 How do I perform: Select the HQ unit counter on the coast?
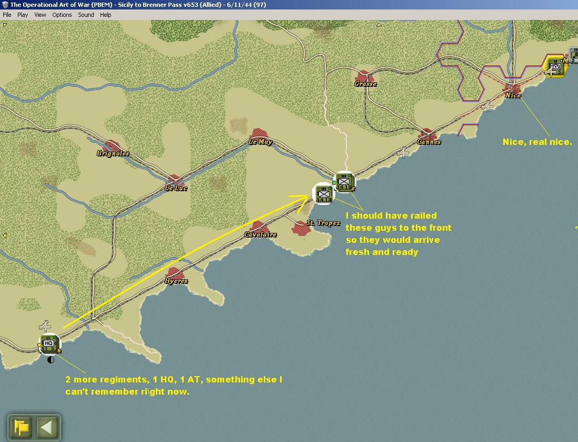[48, 344]
